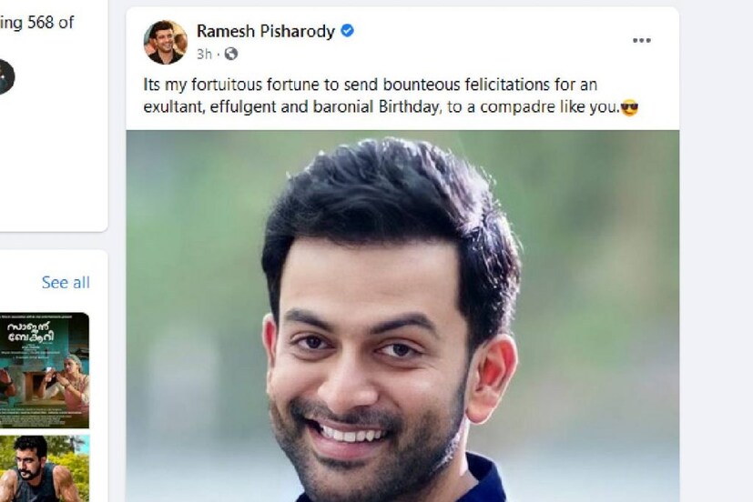Image resolution: width=753 pixels, height=502 pixels.
Task: Open thumbnail of bearded man in tank top
Action: pos(45,468)
